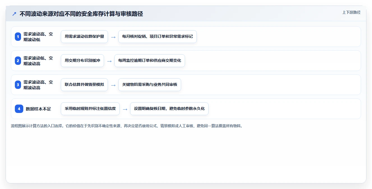Click the box 用需求波动估算保护量
The width and height of the screenshot is (372, 189).
click(84, 37)
